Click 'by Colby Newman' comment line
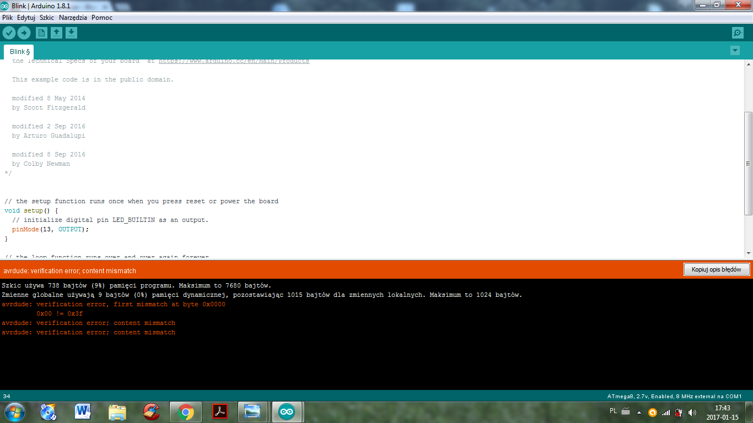This screenshot has height=423, width=753. (x=41, y=164)
